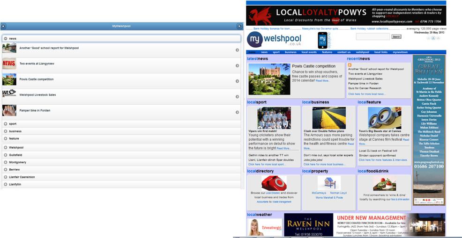
Task: Click The Raven Inn Welshpool advert
Action: click(x=365, y=225)
